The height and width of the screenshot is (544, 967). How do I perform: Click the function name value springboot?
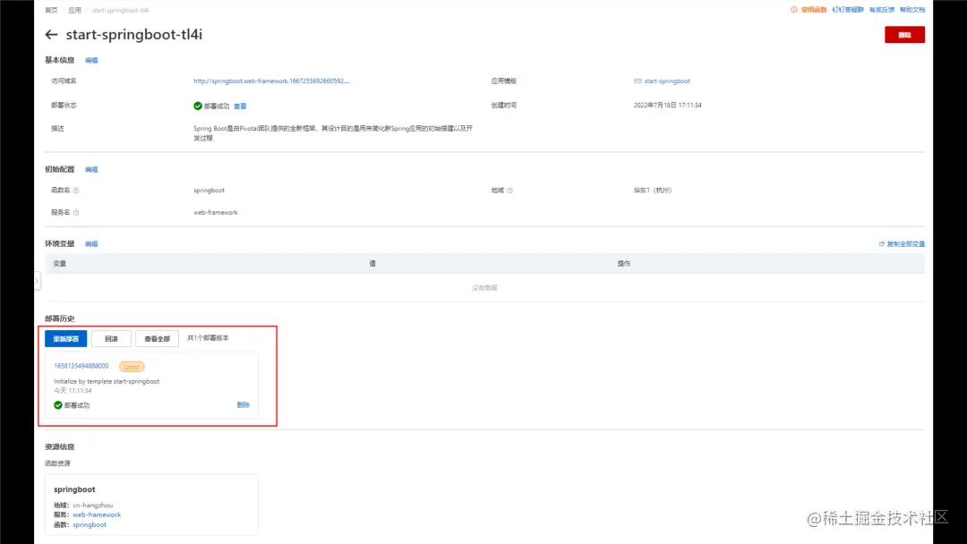[x=209, y=191]
